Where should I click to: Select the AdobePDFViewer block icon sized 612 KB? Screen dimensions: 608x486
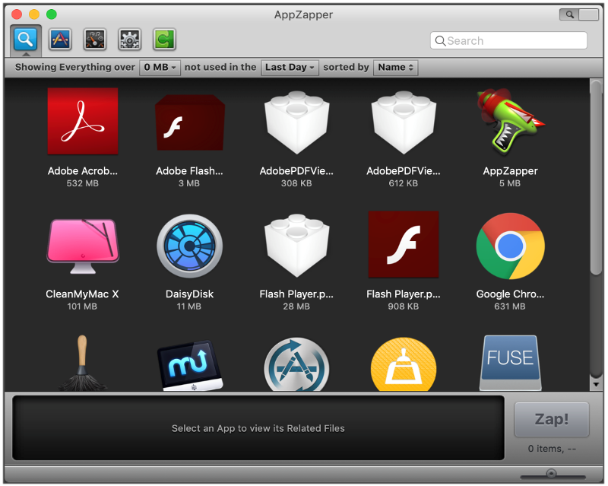404,122
